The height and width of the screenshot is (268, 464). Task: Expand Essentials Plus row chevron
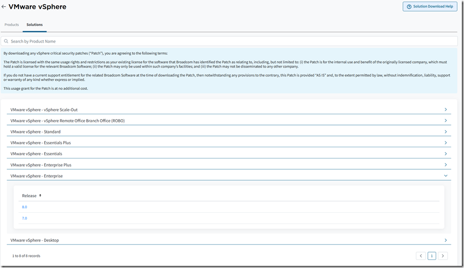(x=445, y=143)
